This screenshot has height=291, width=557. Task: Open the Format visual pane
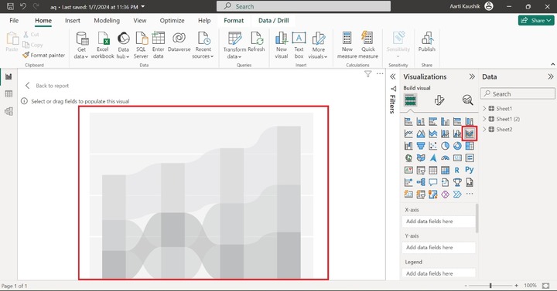pos(439,100)
